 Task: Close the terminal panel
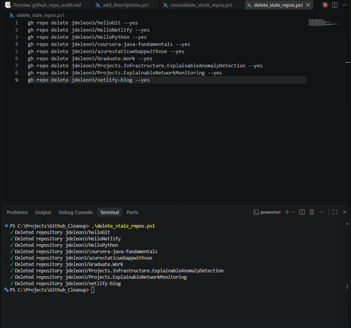(345, 212)
